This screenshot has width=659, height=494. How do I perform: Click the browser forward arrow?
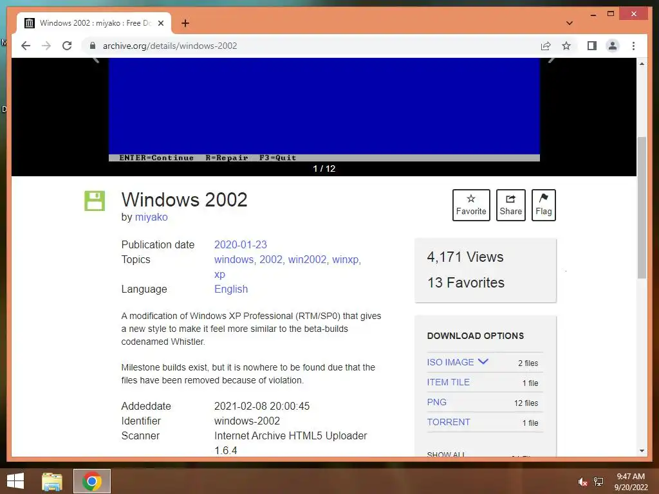(x=46, y=46)
